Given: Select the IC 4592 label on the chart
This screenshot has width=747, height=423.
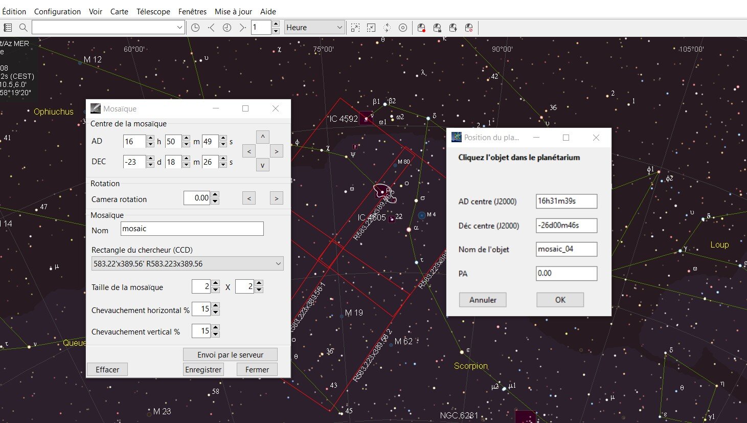Looking at the screenshot, I should pos(344,119).
